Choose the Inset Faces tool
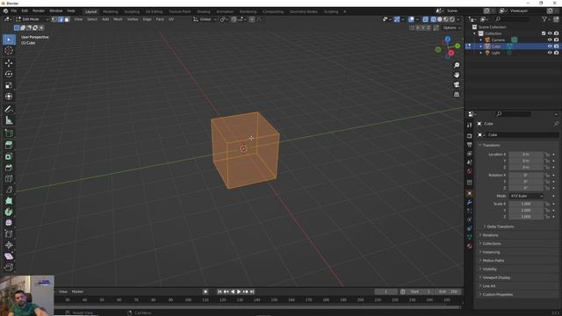Image resolution: width=562 pixels, height=316 pixels. (x=9, y=156)
